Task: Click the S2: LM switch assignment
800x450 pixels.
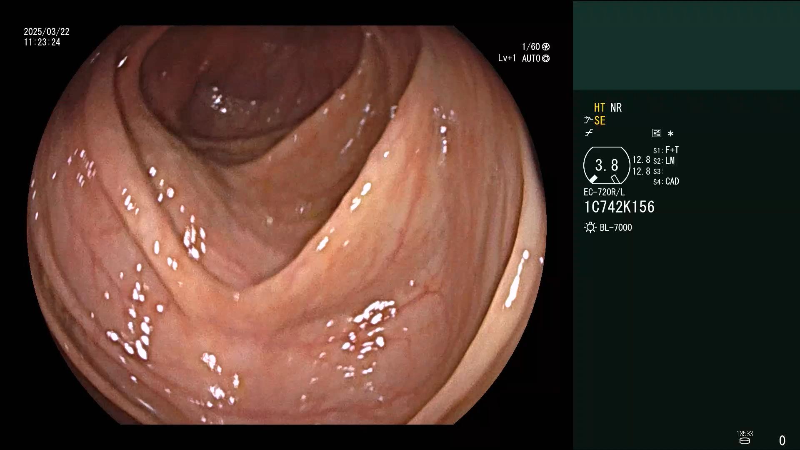Action: click(x=664, y=160)
